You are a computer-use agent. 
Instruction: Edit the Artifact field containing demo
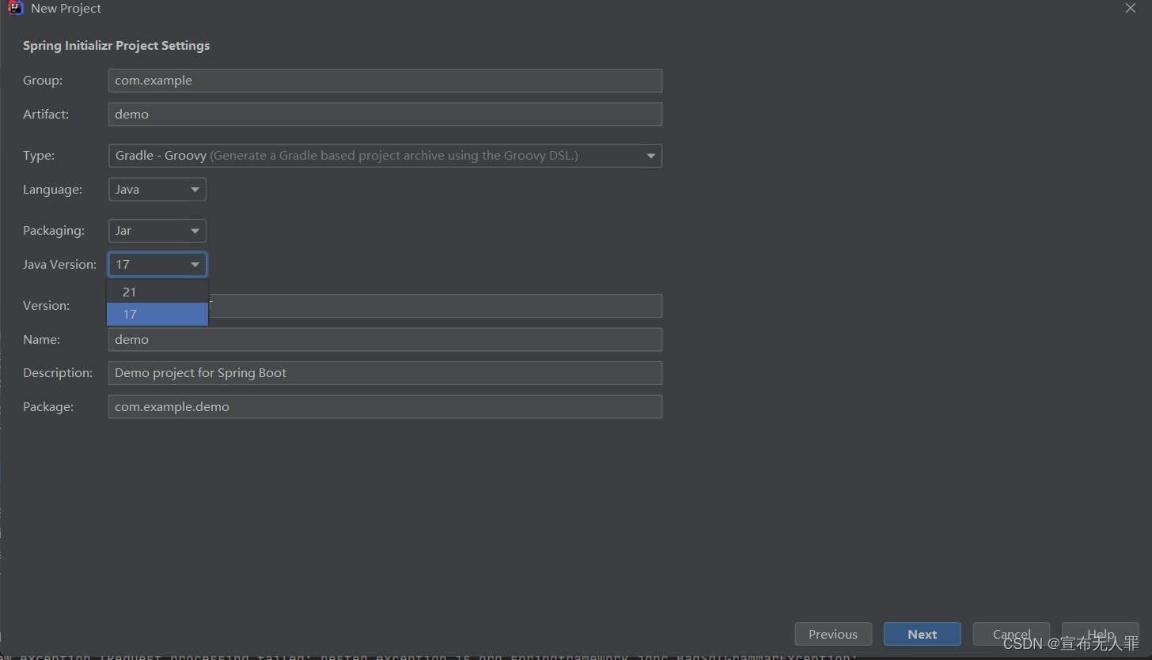pos(385,115)
